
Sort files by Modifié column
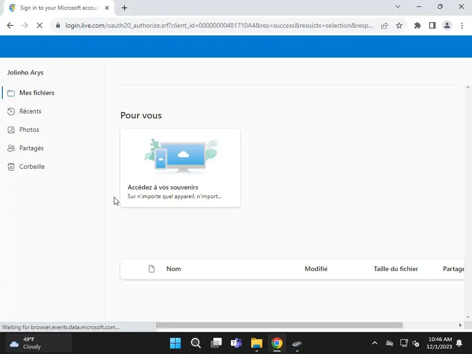[x=316, y=269]
